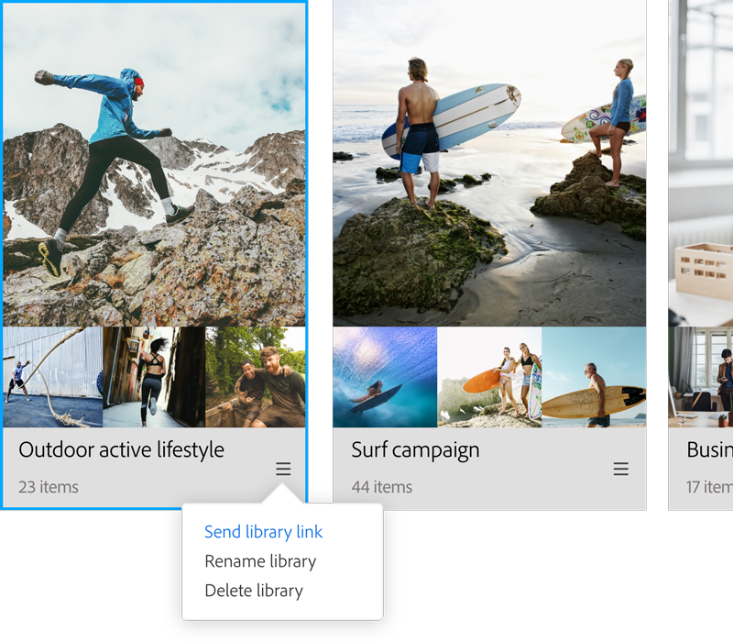Open the Surf campaign hamburger menu icon
Screen dimensions: 733x642
pyautogui.click(x=621, y=470)
